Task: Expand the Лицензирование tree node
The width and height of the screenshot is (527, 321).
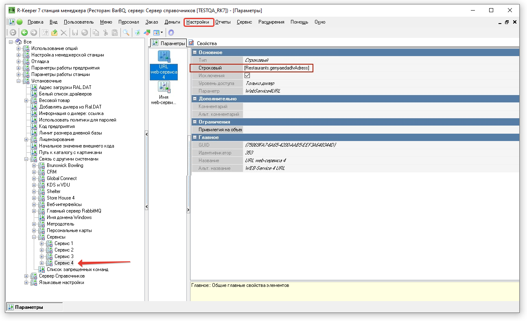Action: [x=26, y=139]
